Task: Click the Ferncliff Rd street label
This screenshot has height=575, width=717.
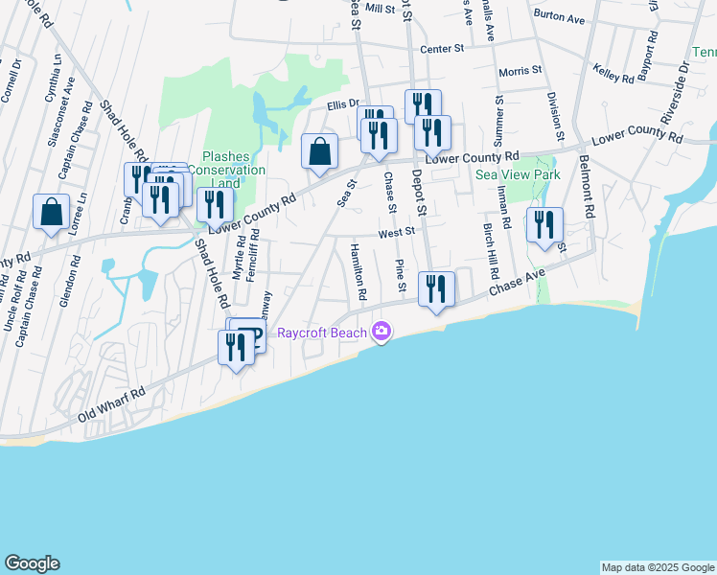Action: [x=252, y=255]
